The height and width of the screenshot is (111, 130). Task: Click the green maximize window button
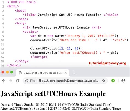[x=12, y=72]
